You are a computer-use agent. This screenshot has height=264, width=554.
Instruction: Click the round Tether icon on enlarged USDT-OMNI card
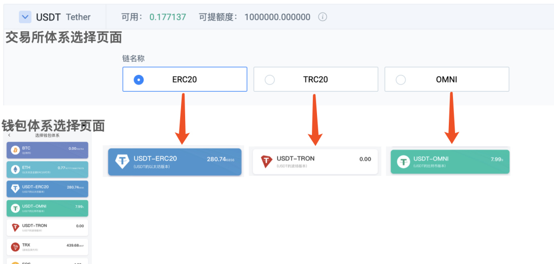[404, 161]
